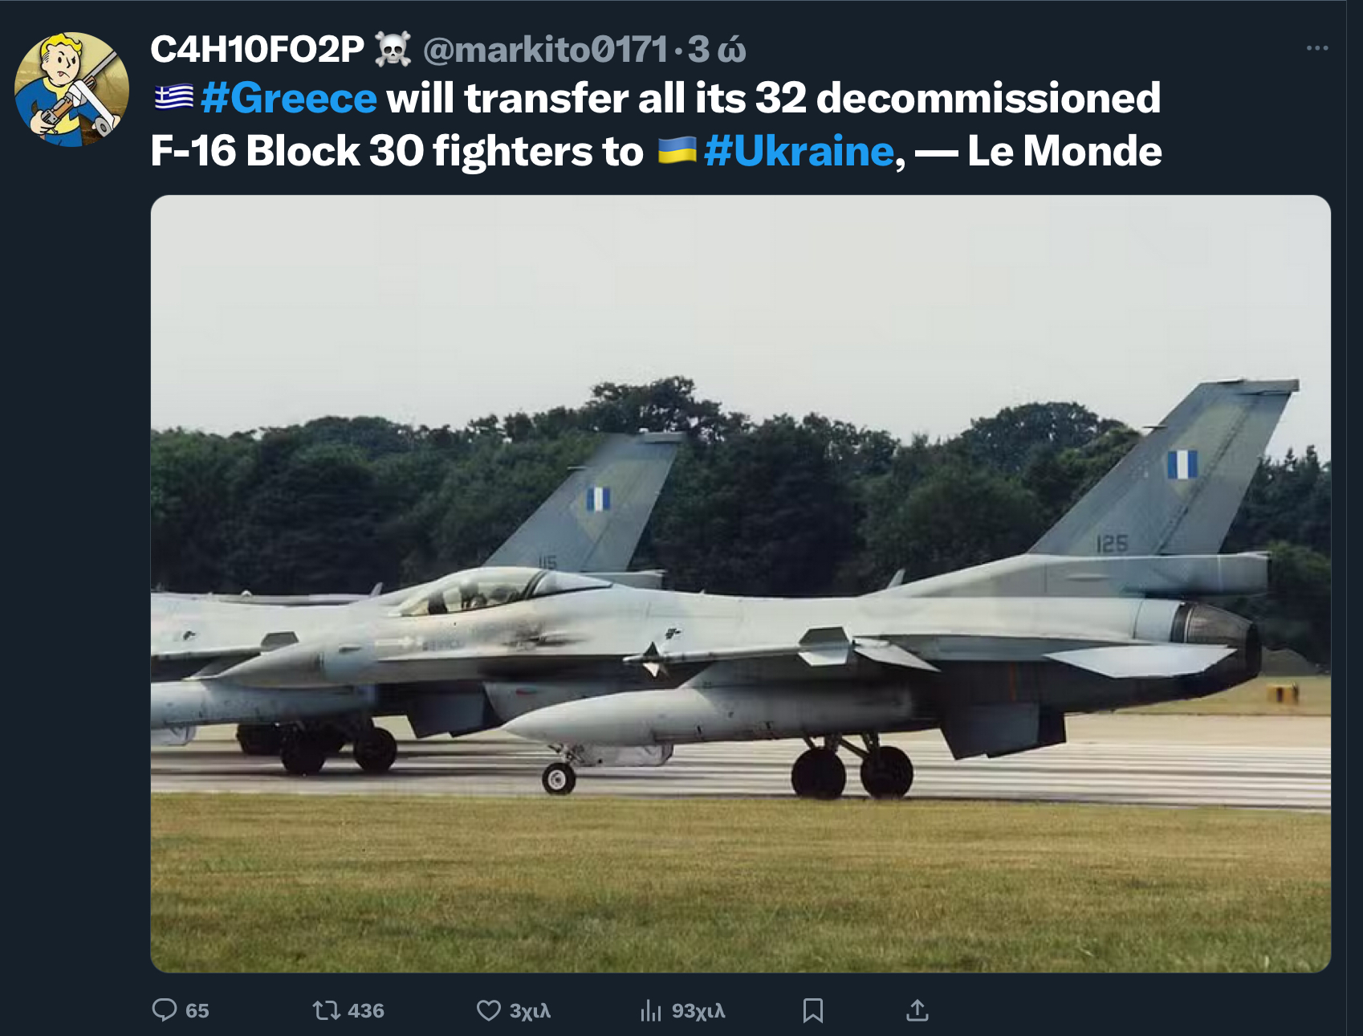1363x1036 pixels.
Task: Click the share upload icon
Action: click(917, 1009)
